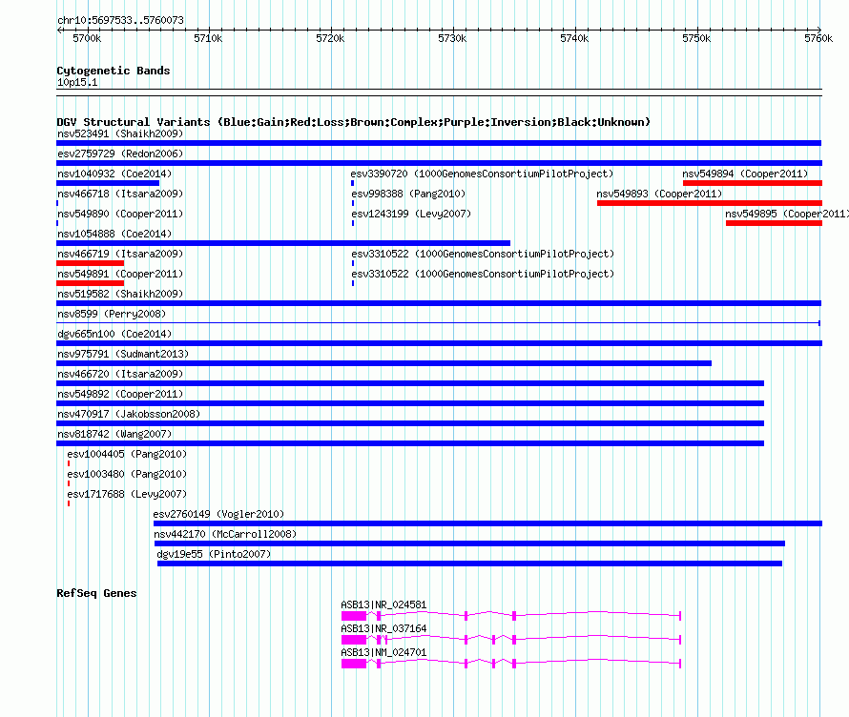Click the Cytogenetic Bands track heading
This screenshot has width=849, height=717.
click(x=114, y=71)
